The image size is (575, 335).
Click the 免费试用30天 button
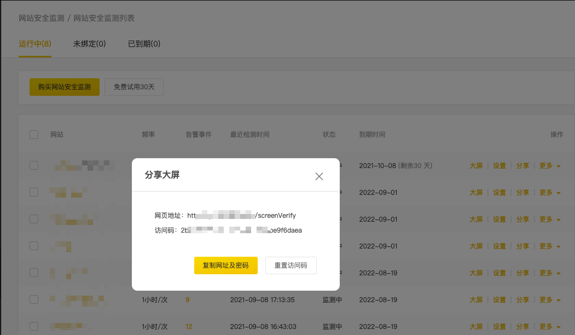click(134, 87)
